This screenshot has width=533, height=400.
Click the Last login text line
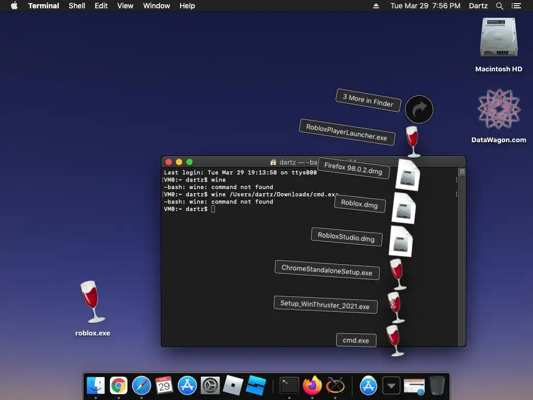(240, 172)
